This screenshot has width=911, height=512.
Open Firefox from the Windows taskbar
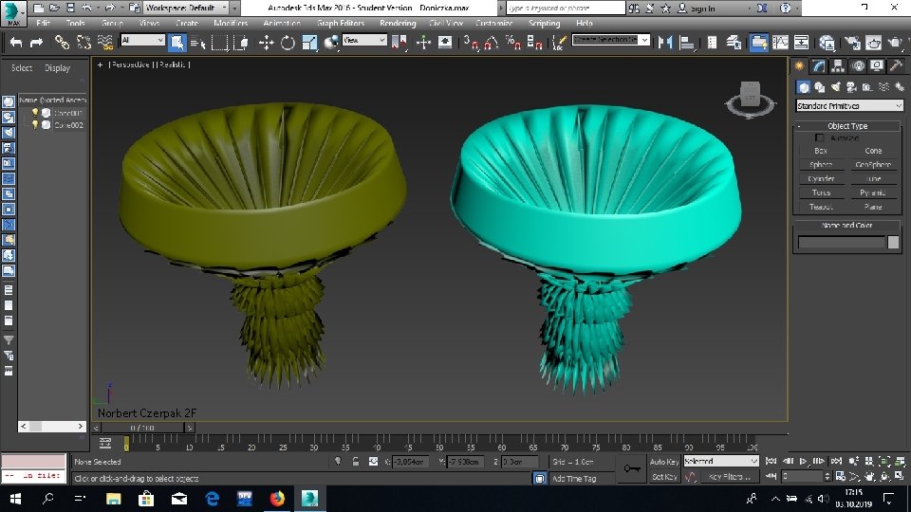point(277,498)
